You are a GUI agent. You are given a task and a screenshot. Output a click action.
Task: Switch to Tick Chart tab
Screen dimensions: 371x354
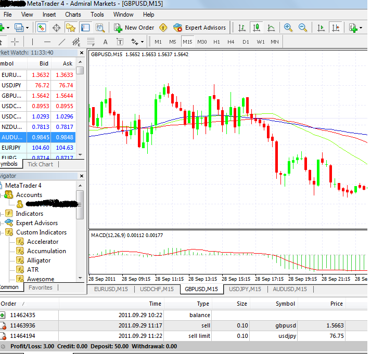(x=40, y=164)
